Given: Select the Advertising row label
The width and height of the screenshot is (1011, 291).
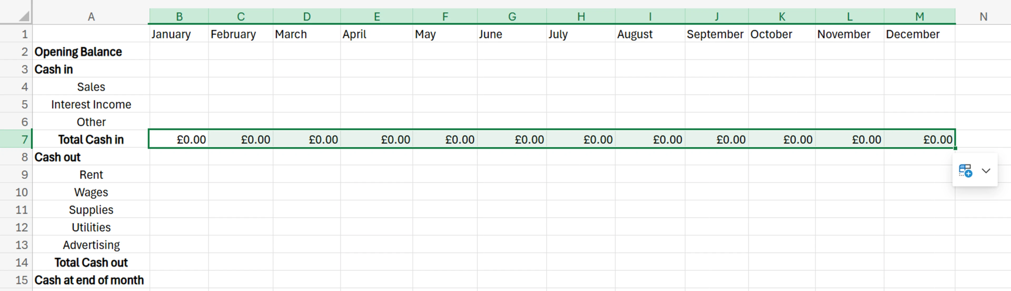Looking at the screenshot, I should click(91, 245).
